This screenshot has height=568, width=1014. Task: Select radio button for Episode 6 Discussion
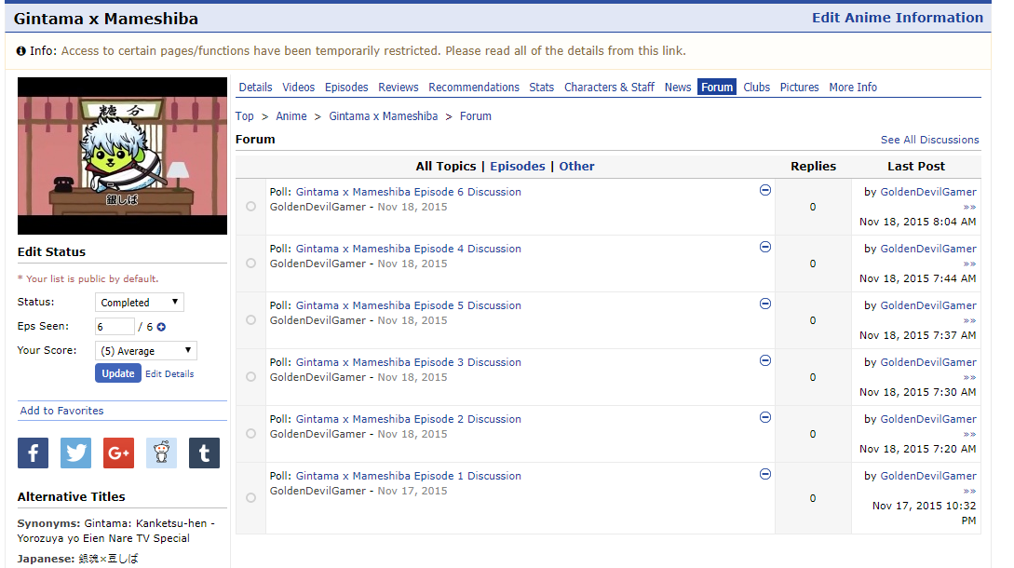pyautogui.click(x=250, y=207)
